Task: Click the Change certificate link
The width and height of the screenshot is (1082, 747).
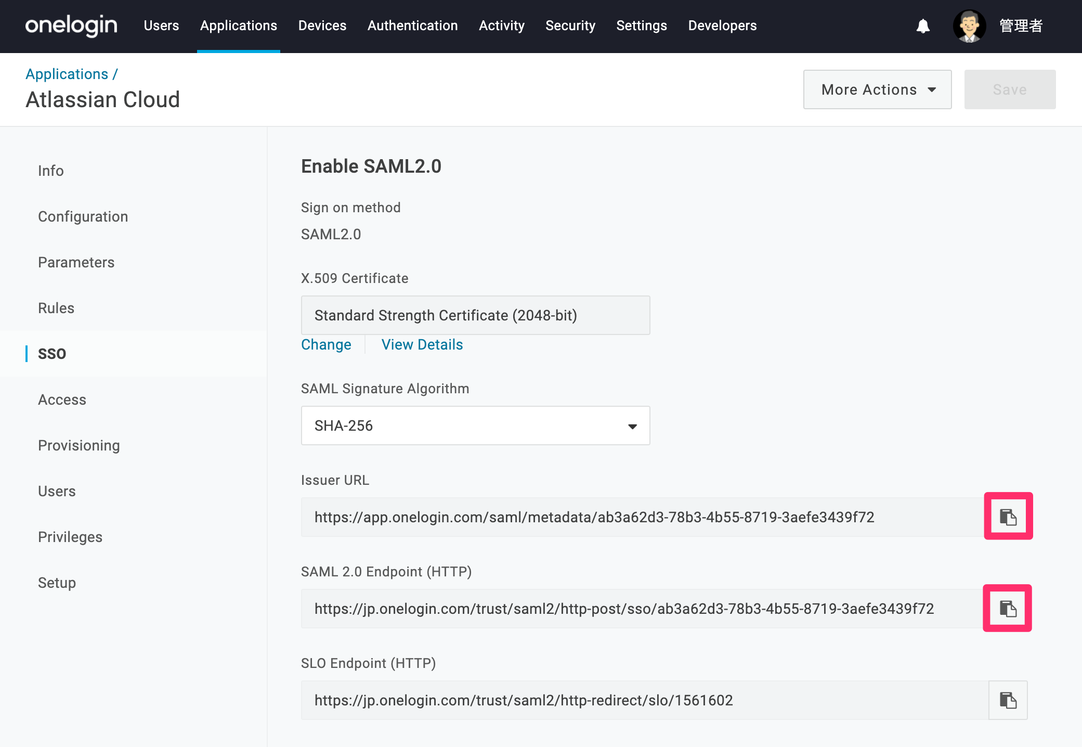Action: [x=326, y=344]
